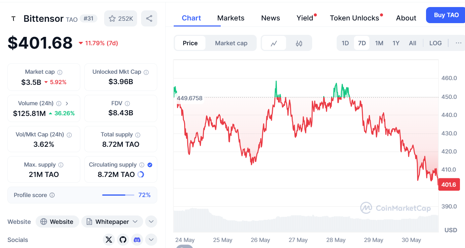Expand more socials chevron
Screen dimensions: 465x248
(151, 240)
